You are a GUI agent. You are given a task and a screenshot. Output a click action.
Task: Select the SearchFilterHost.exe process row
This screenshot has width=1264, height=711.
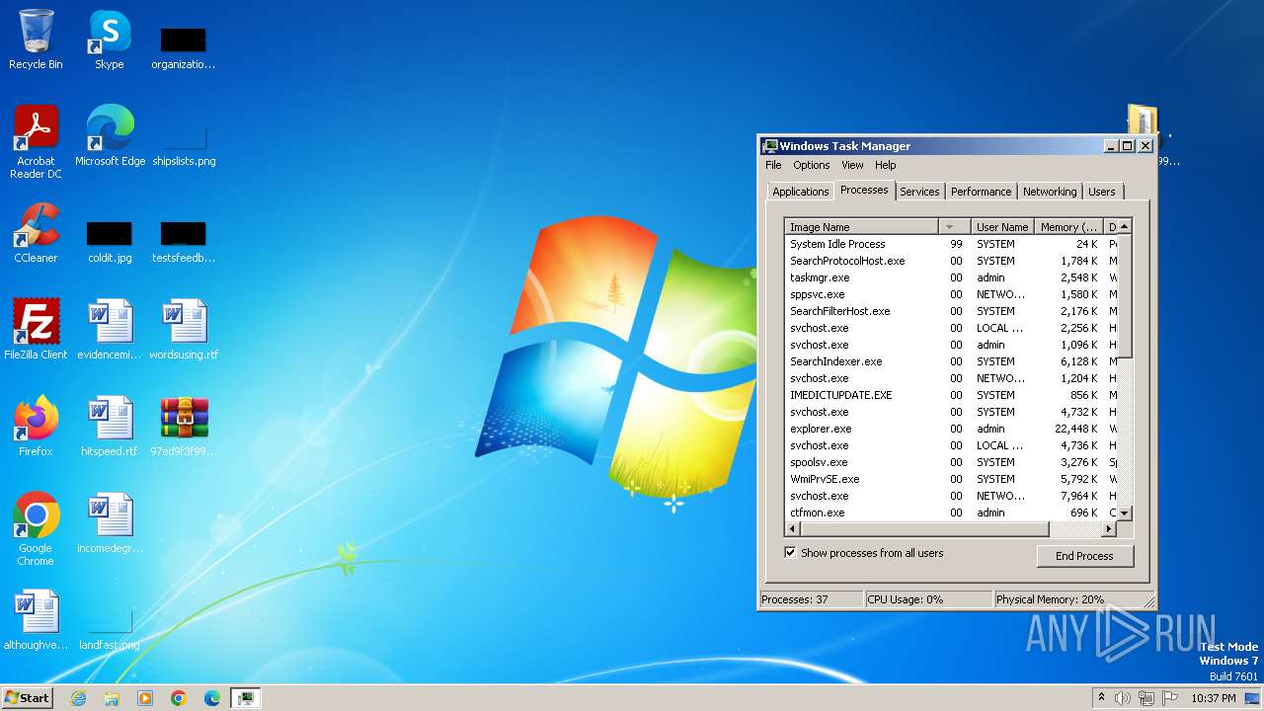point(951,311)
